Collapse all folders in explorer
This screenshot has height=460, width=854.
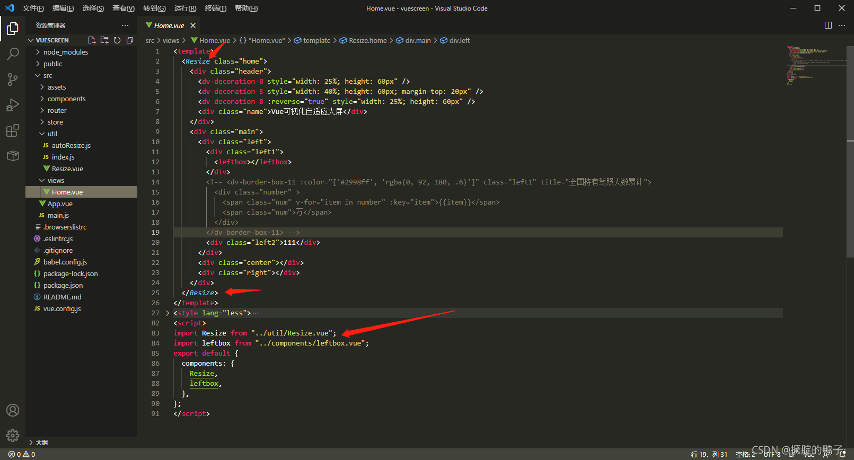click(130, 40)
